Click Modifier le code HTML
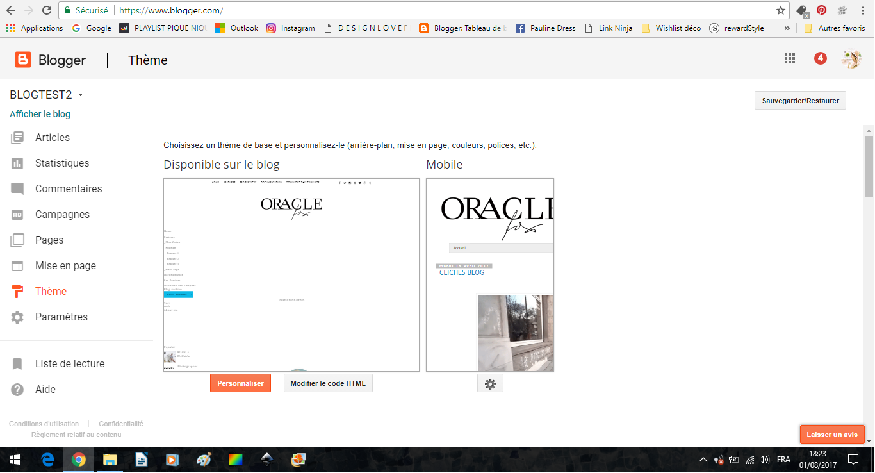 (x=328, y=383)
